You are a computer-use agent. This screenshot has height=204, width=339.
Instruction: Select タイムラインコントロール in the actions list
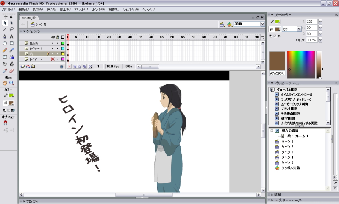(297, 95)
